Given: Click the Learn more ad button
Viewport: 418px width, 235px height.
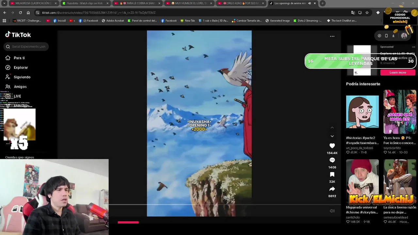Looking at the screenshot, I should click(398, 72).
